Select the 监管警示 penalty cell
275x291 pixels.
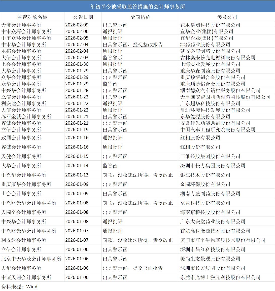coord(113,58)
